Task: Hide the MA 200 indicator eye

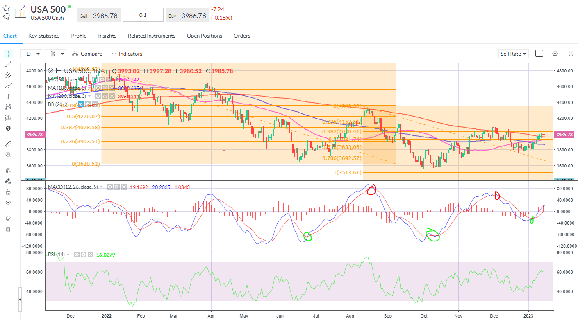Action: [x=98, y=96]
